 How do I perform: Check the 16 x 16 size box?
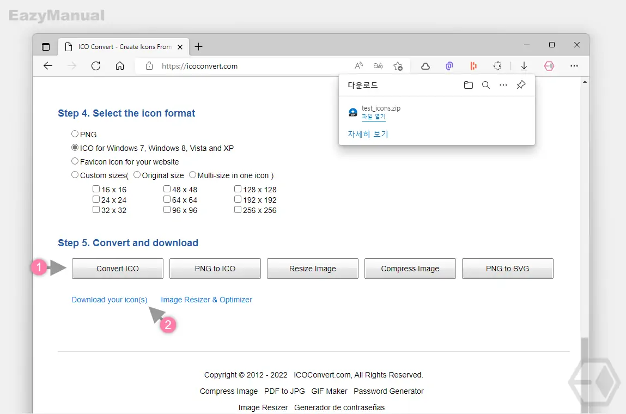pos(96,189)
